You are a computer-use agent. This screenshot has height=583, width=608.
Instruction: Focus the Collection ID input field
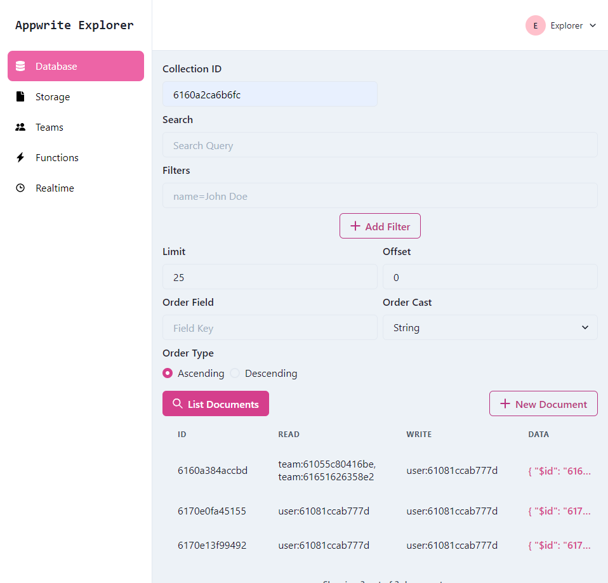pyautogui.click(x=270, y=94)
